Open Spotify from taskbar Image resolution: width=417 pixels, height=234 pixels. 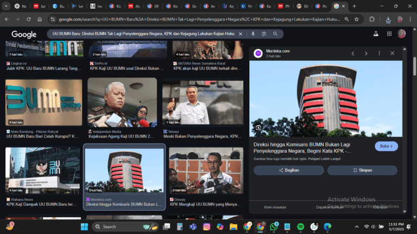click(x=300, y=227)
